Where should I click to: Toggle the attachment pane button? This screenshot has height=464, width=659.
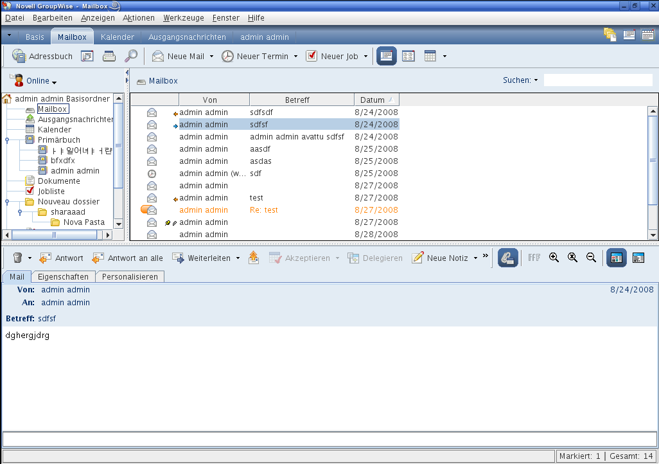(x=507, y=258)
